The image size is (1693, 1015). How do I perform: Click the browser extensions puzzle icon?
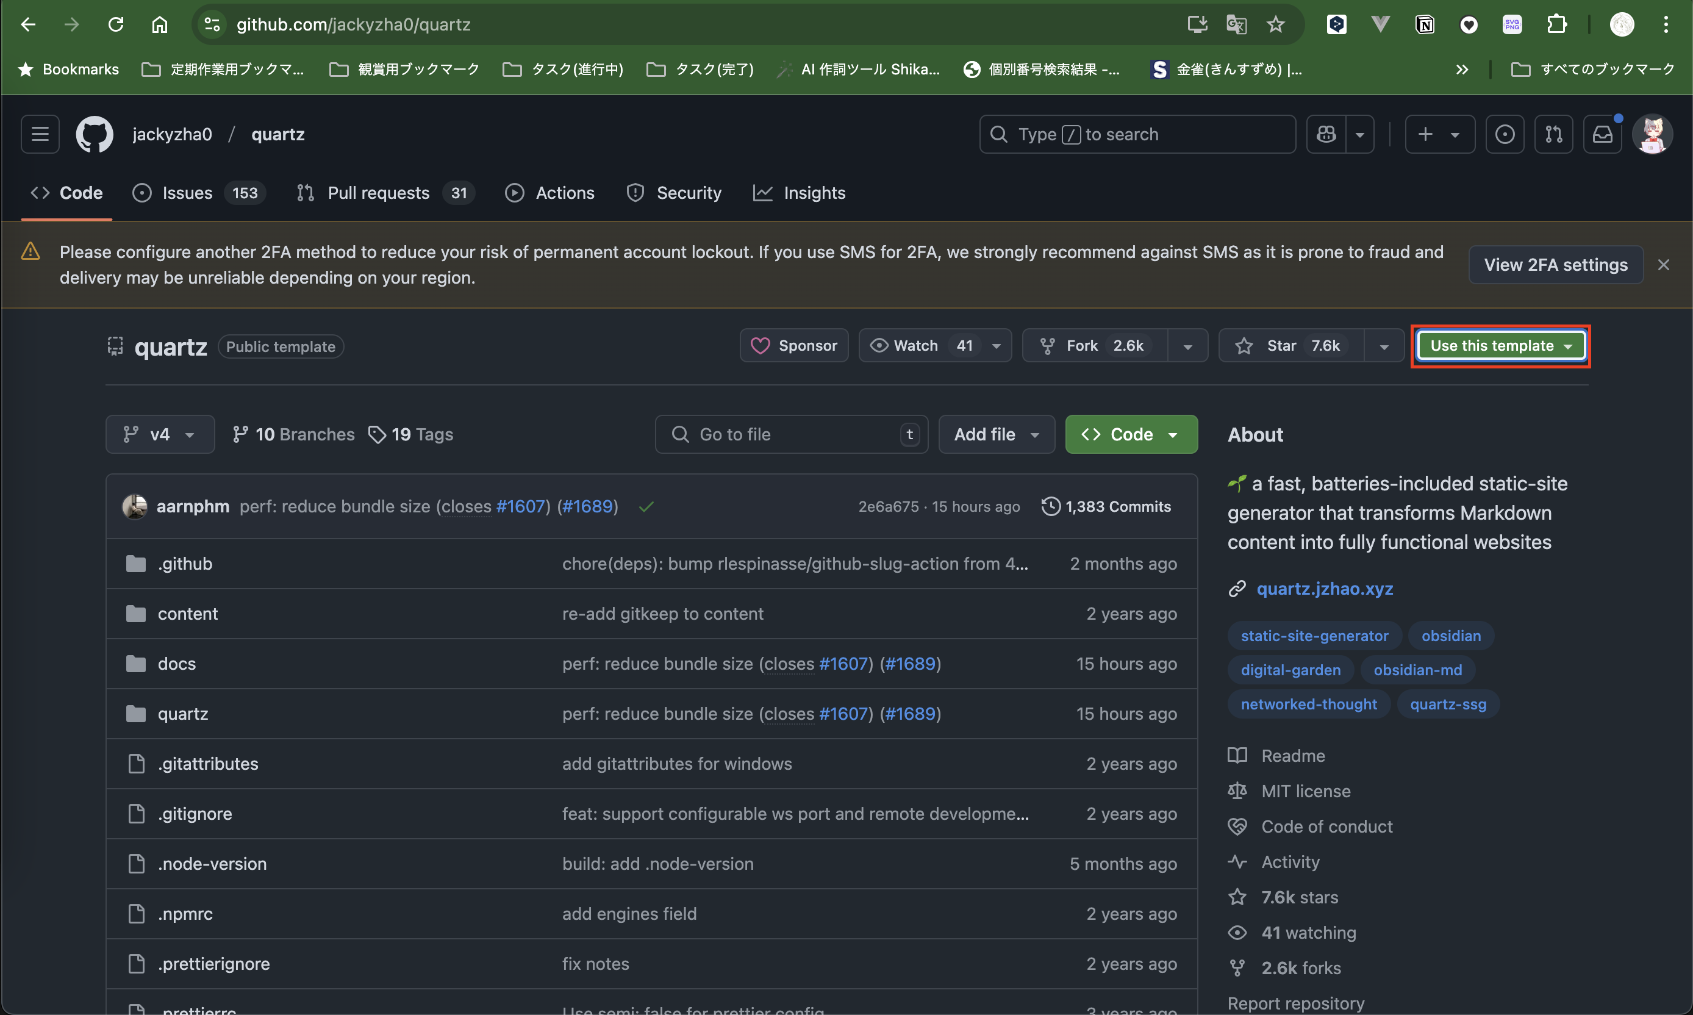click(x=1557, y=24)
